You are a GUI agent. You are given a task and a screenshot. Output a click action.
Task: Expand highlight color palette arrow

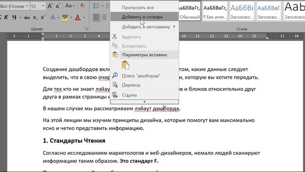pyautogui.click(x=71, y=18)
